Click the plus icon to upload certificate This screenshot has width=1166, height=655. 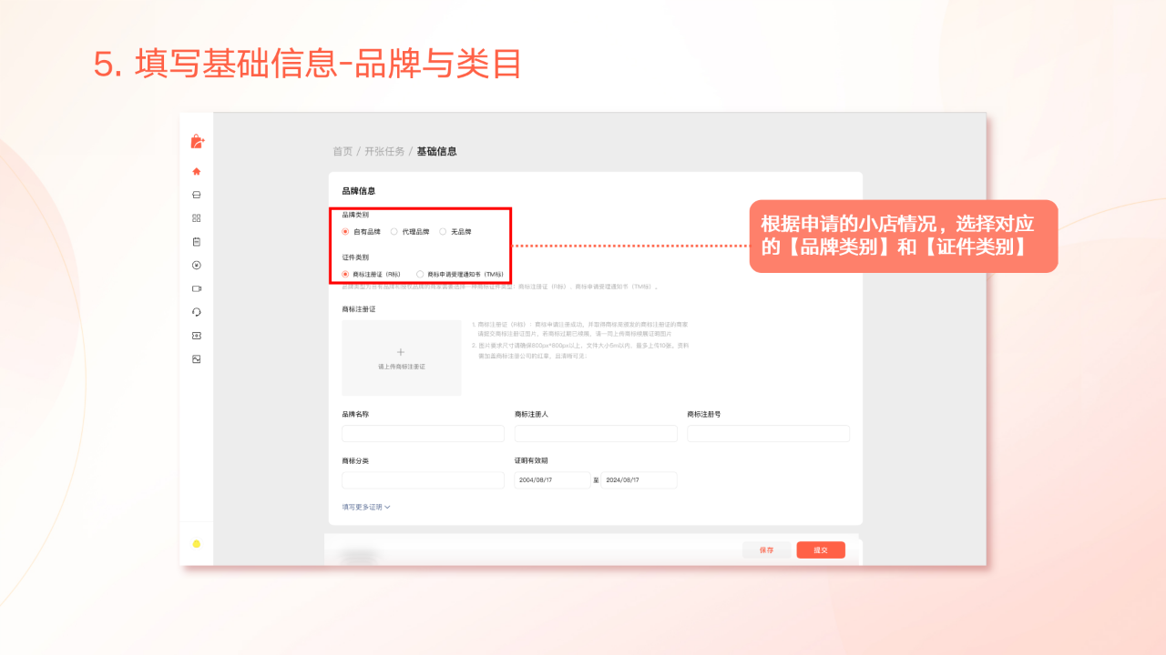401,352
